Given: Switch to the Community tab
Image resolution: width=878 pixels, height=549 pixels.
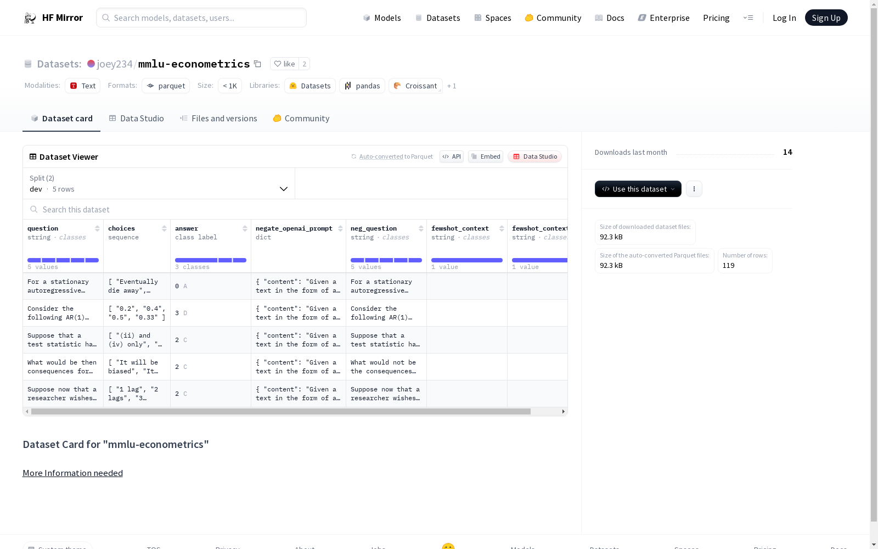Looking at the screenshot, I should click(301, 119).
